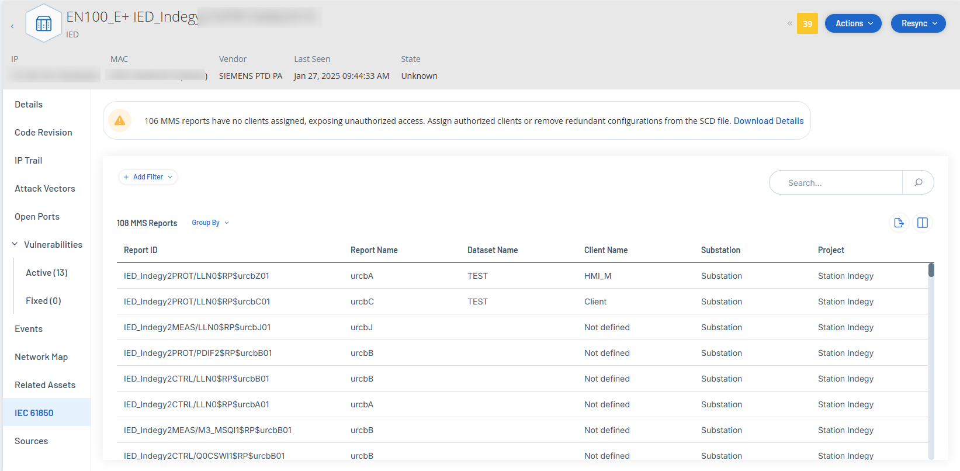Open the Resync dropdown

pyautogui.click(x=918, y=23)
